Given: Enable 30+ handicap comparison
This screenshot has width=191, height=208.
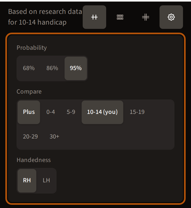Looking at the screenshot, I should click(x=54, y=137).
